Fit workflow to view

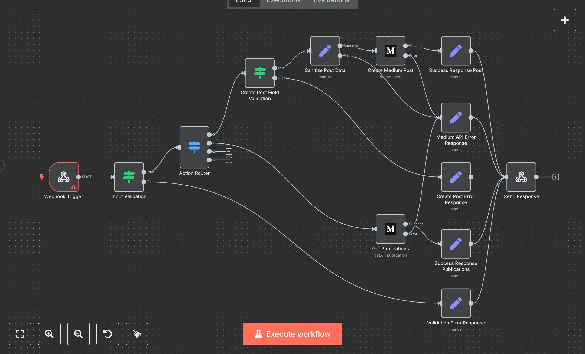click(x=20, y=334)
